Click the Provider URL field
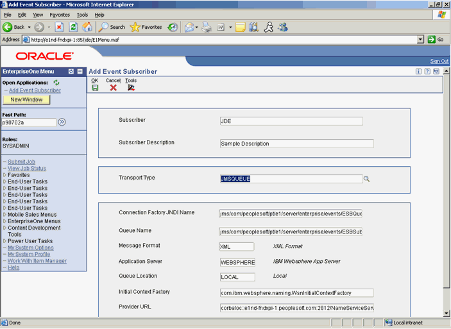 (296, 308)
